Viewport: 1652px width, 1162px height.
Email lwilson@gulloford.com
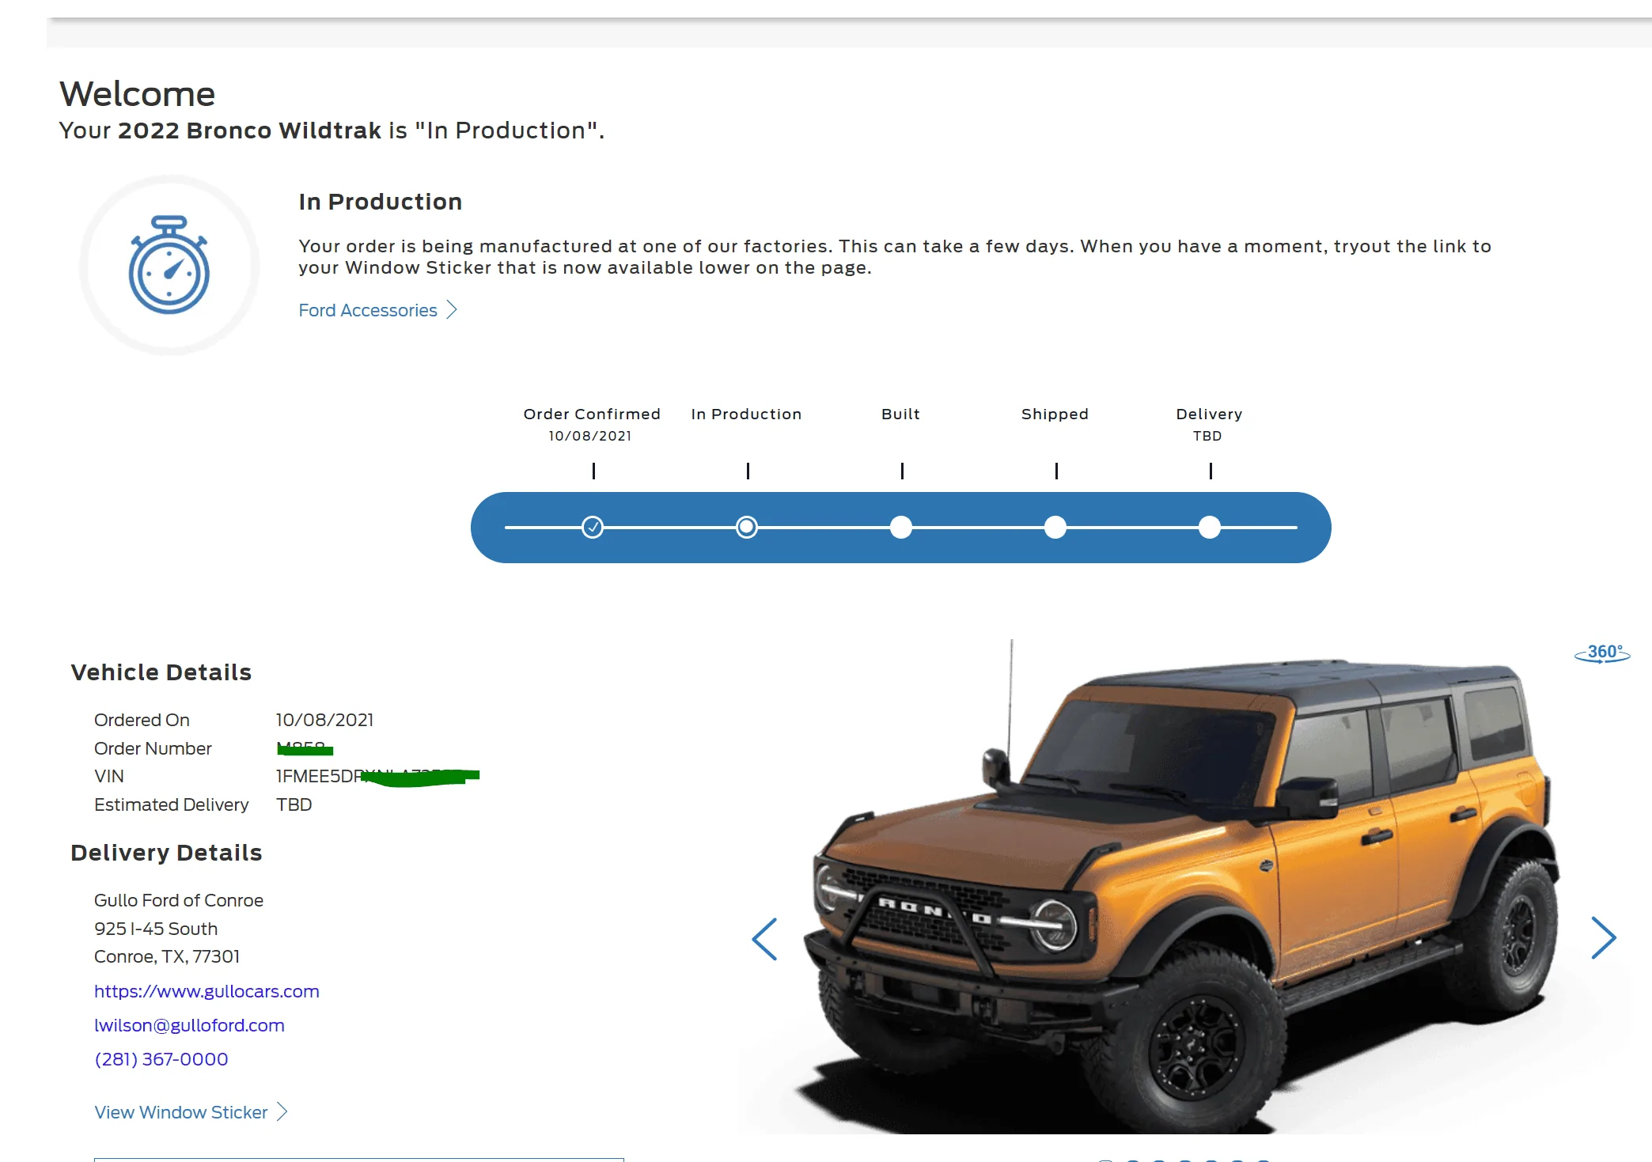189,1025
